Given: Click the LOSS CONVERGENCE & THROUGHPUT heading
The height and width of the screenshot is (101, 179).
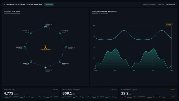Looking at the screenshot, I should click(x=104, y=11).
